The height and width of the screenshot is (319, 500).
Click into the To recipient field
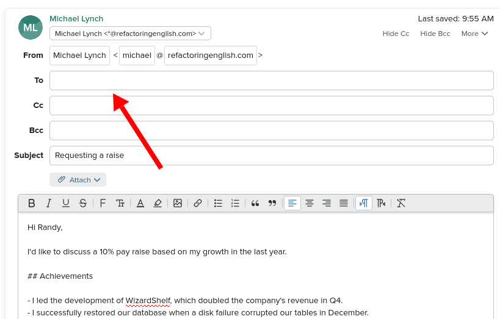[271, 81]
